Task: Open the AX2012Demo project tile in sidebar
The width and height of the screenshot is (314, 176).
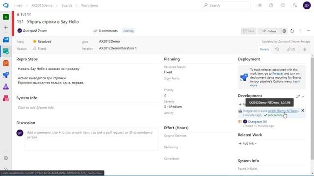Action: pyautogui.click(x=6, y=17)
